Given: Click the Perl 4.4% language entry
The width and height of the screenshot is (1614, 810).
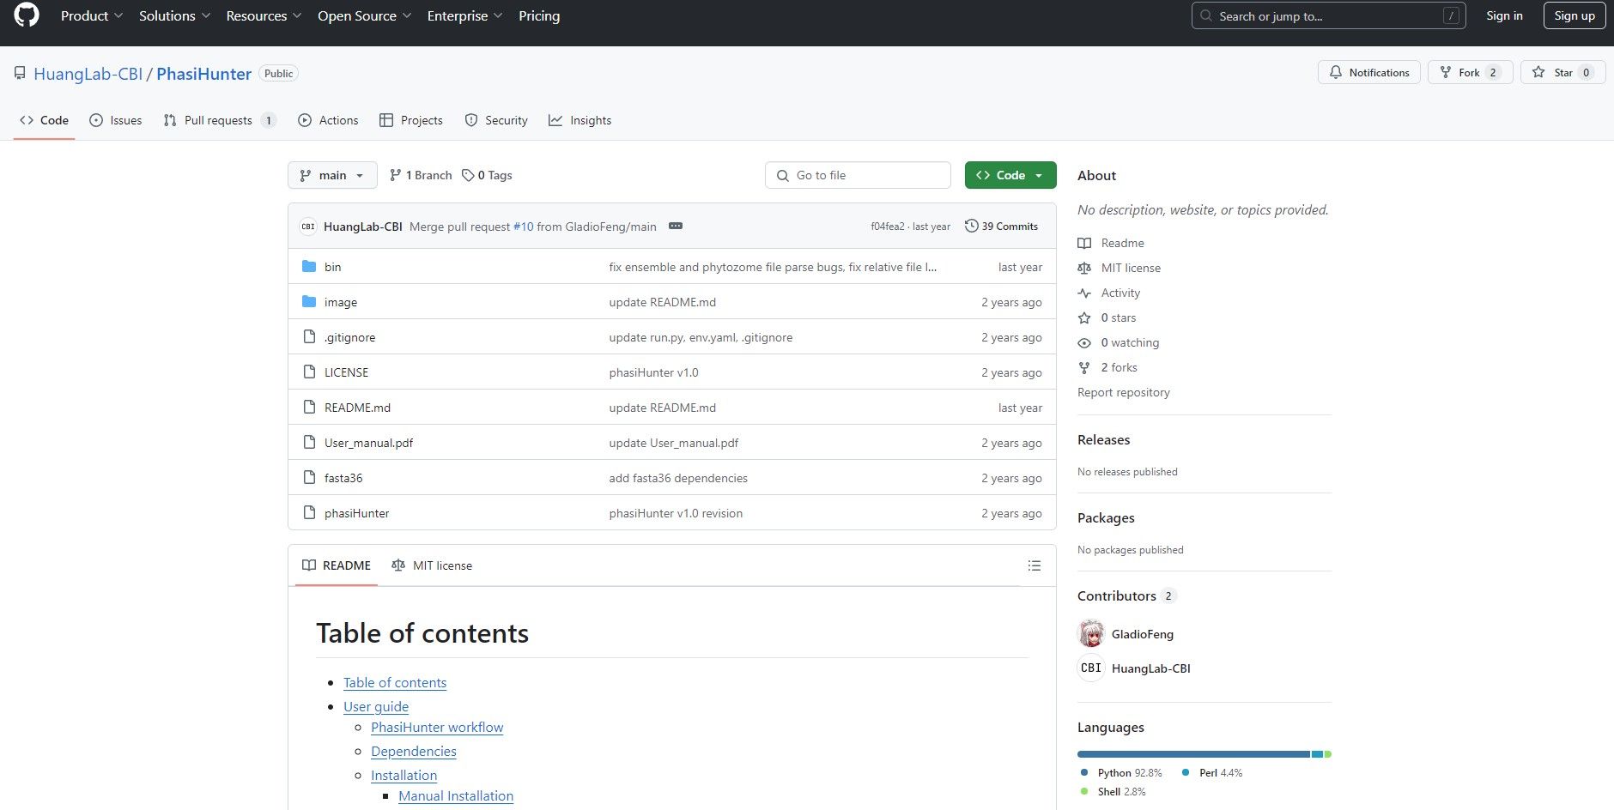Looking at the screenshot, I should 1212,773.
